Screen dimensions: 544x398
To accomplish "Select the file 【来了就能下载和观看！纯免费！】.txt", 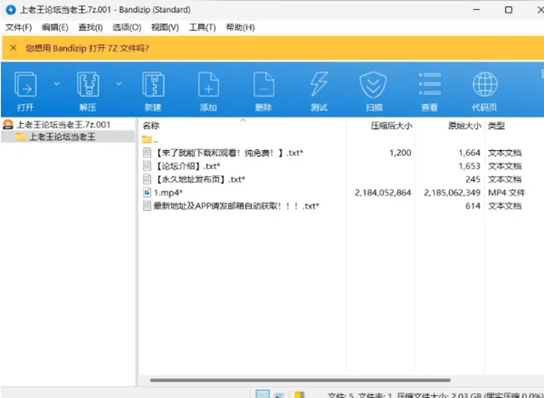I will point(228,153).
